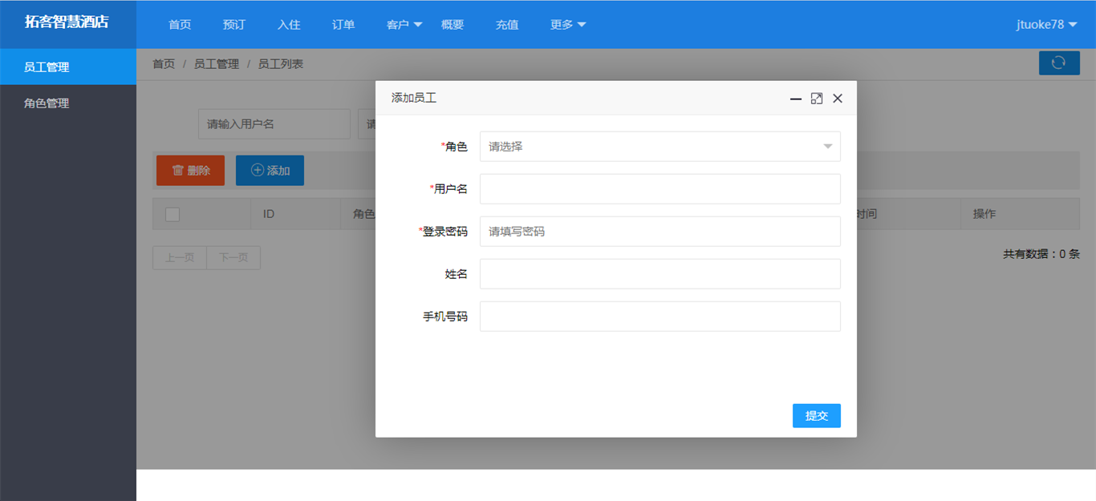Click the 删除 button with trash icon

190,171
